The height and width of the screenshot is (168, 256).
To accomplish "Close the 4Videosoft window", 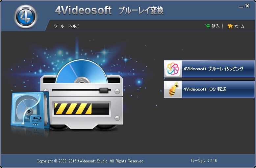I will coord(247,6).
